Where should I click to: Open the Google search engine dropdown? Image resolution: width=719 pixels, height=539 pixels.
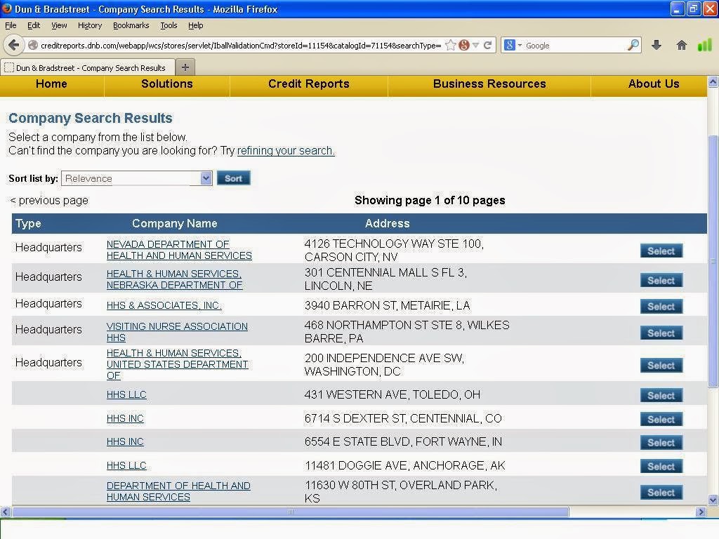[x=513, y=45]
